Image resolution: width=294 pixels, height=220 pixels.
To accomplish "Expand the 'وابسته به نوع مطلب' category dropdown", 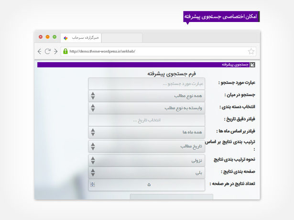I will [x=146, y=108].
